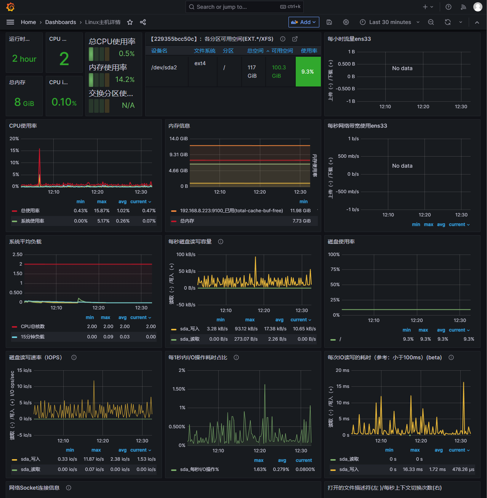The width and height of the screenshot is (487, 498).
Task: Toggle the hamburger navigation menu
Action: coord(10,22)
